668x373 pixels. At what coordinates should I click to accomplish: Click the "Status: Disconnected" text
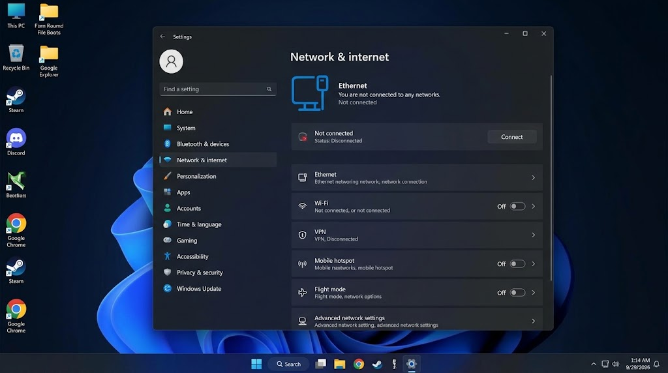pyautogui.click(x=339, y=140)
